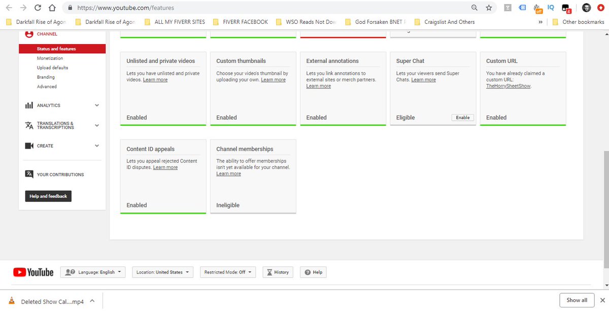Click the Help footer button
The height and width of the screenshot is (311, 609).
tap(313, 272)
